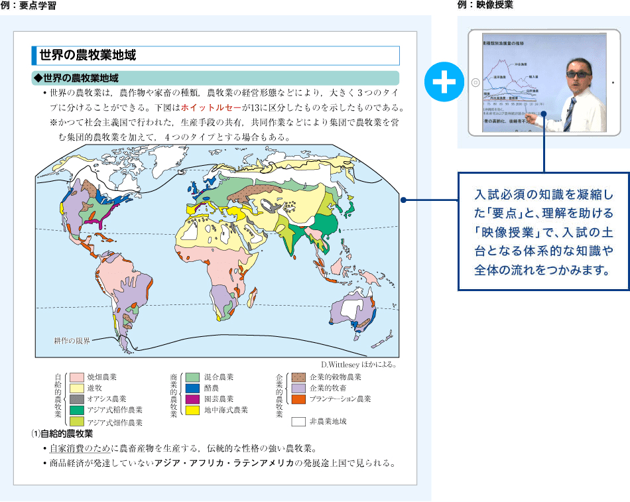Click the 焼畑農業 pink legend swatch
The image size is (630, 502).
pyautogui.click(x=77, y=377)
